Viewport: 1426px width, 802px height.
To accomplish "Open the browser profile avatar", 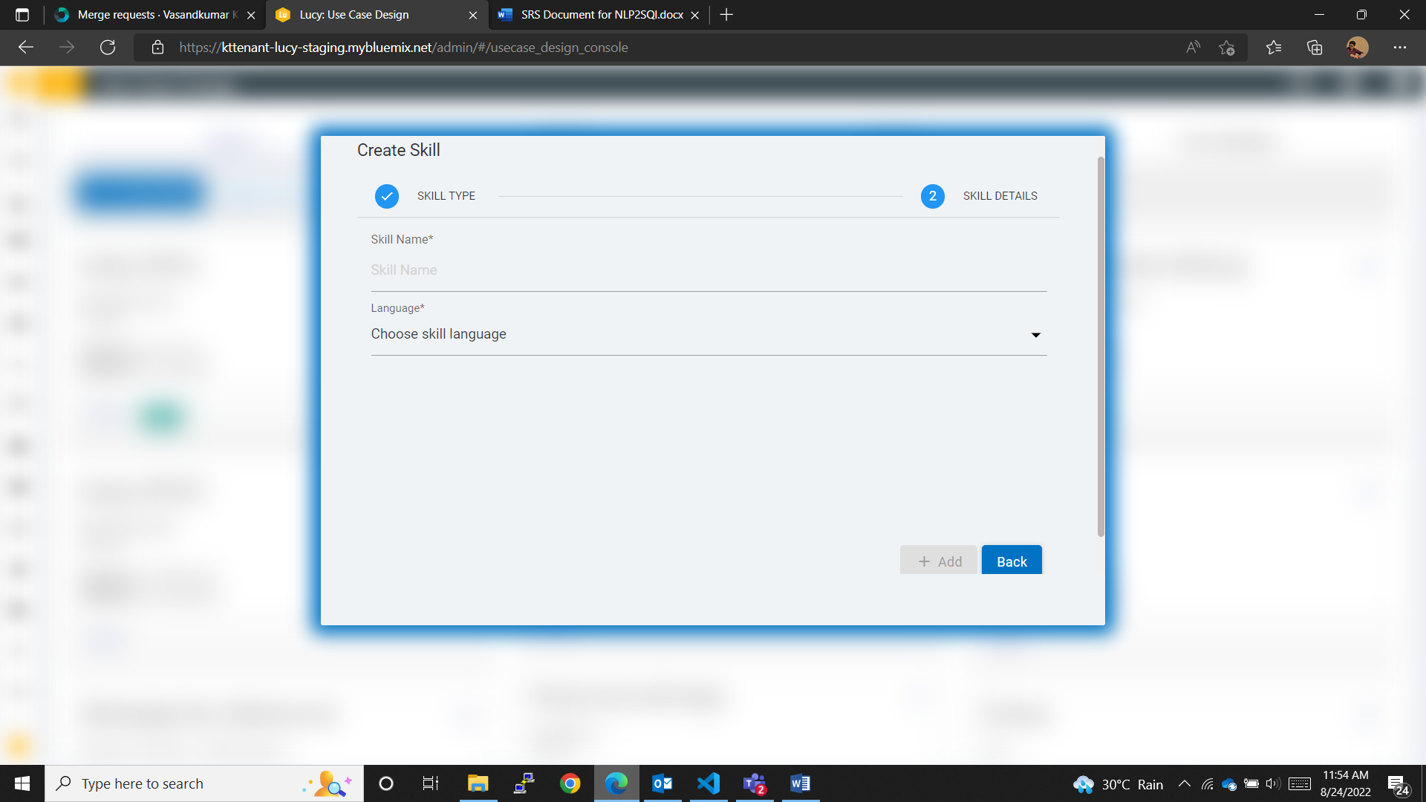I will pos(1357,48).
